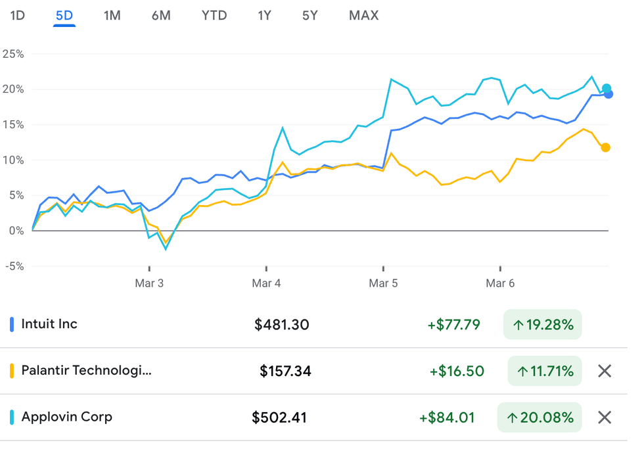Select Applovin's endpoint dot on the chart
Image resolution: width=644 pixels, height=449 pixels.
(x=608, y=86)
